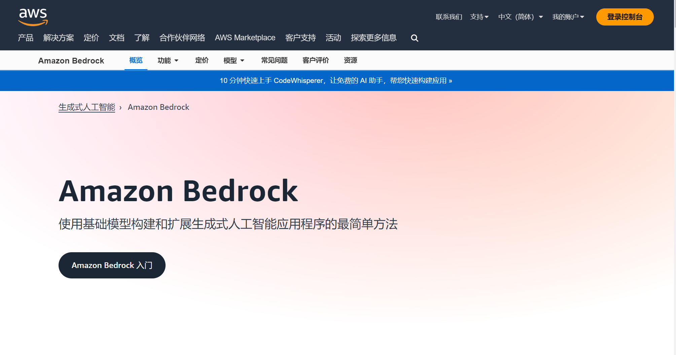Screen dimensions: 676x355
Task: Click the AWS logo
Action: pos(33,17)
